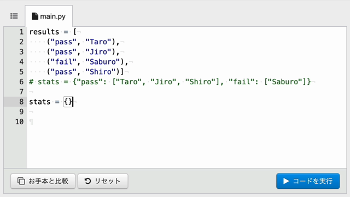Screen dimensions: 350x197
Task: Click the play triangle on run button
Action: click(x=286, y=181)
